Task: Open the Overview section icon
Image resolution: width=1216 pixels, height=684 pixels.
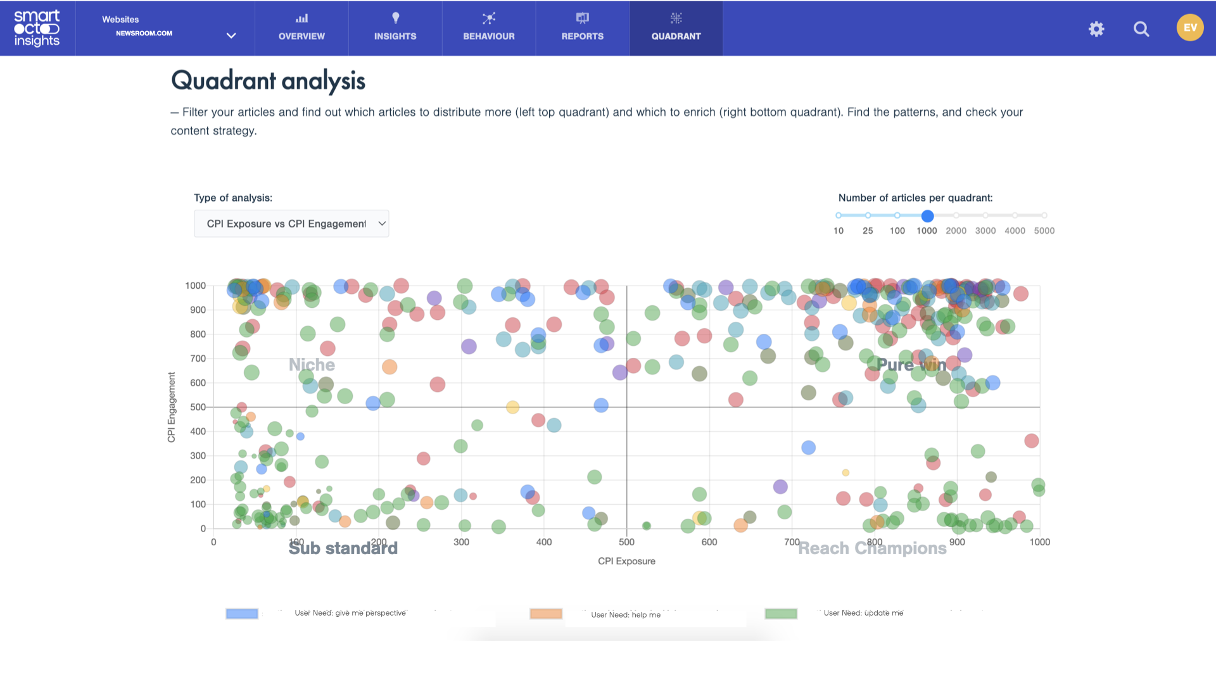Action: click(301, 18)
